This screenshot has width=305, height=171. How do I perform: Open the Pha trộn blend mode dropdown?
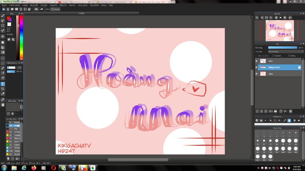286,52
